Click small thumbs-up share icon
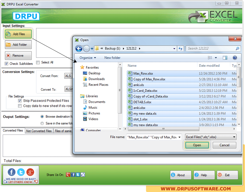Image resolution: width=245 pixels, height=192 pixels. click(83, 175)
